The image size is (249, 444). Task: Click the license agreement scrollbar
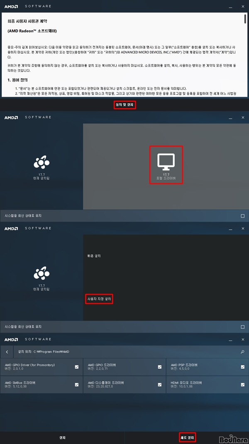(245, 55)
